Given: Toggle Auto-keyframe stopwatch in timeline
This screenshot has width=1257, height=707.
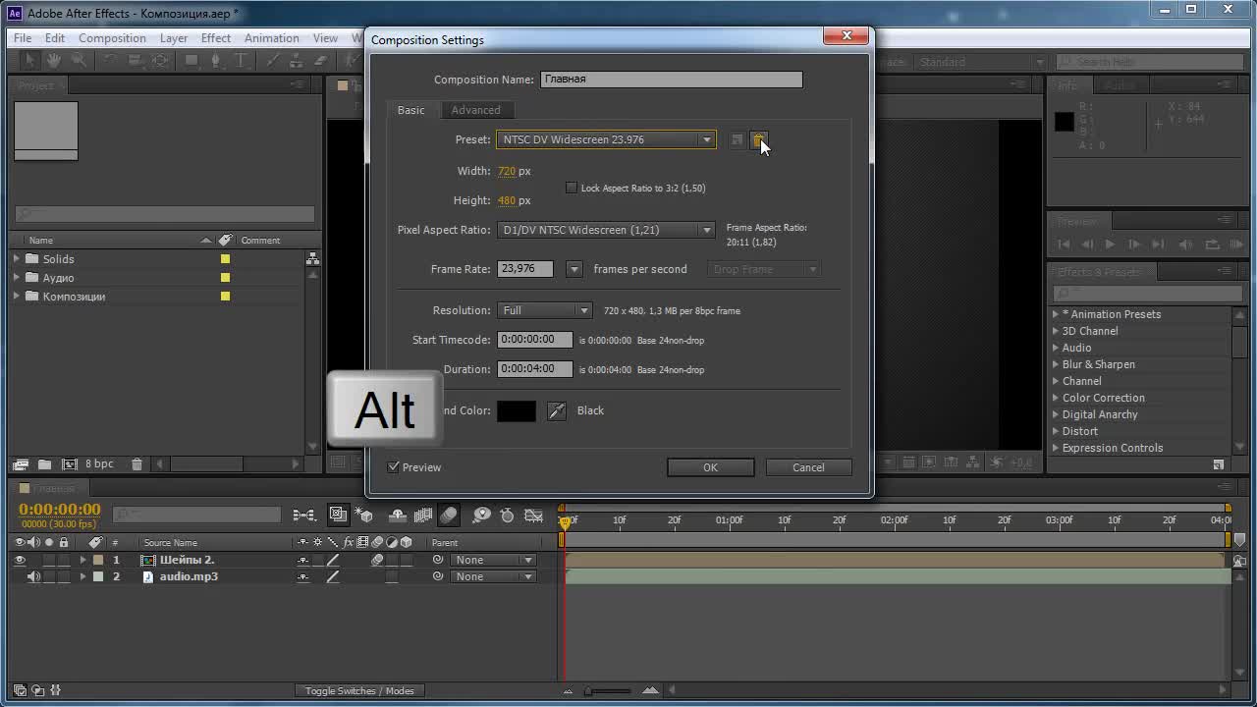Looking at the screenshot, I should (507, 515).
